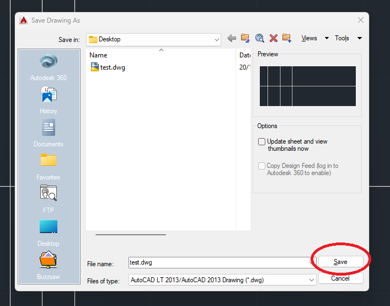The width and height of the screenshot is (390, 306).
Task: Click the Cancel button
Action: [x=340, y=278]
